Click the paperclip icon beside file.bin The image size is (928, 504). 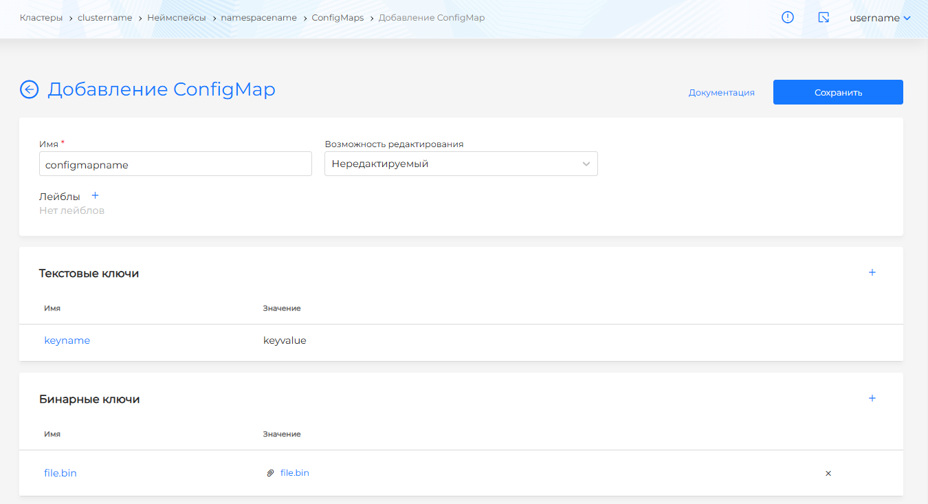tap(270, 474)
